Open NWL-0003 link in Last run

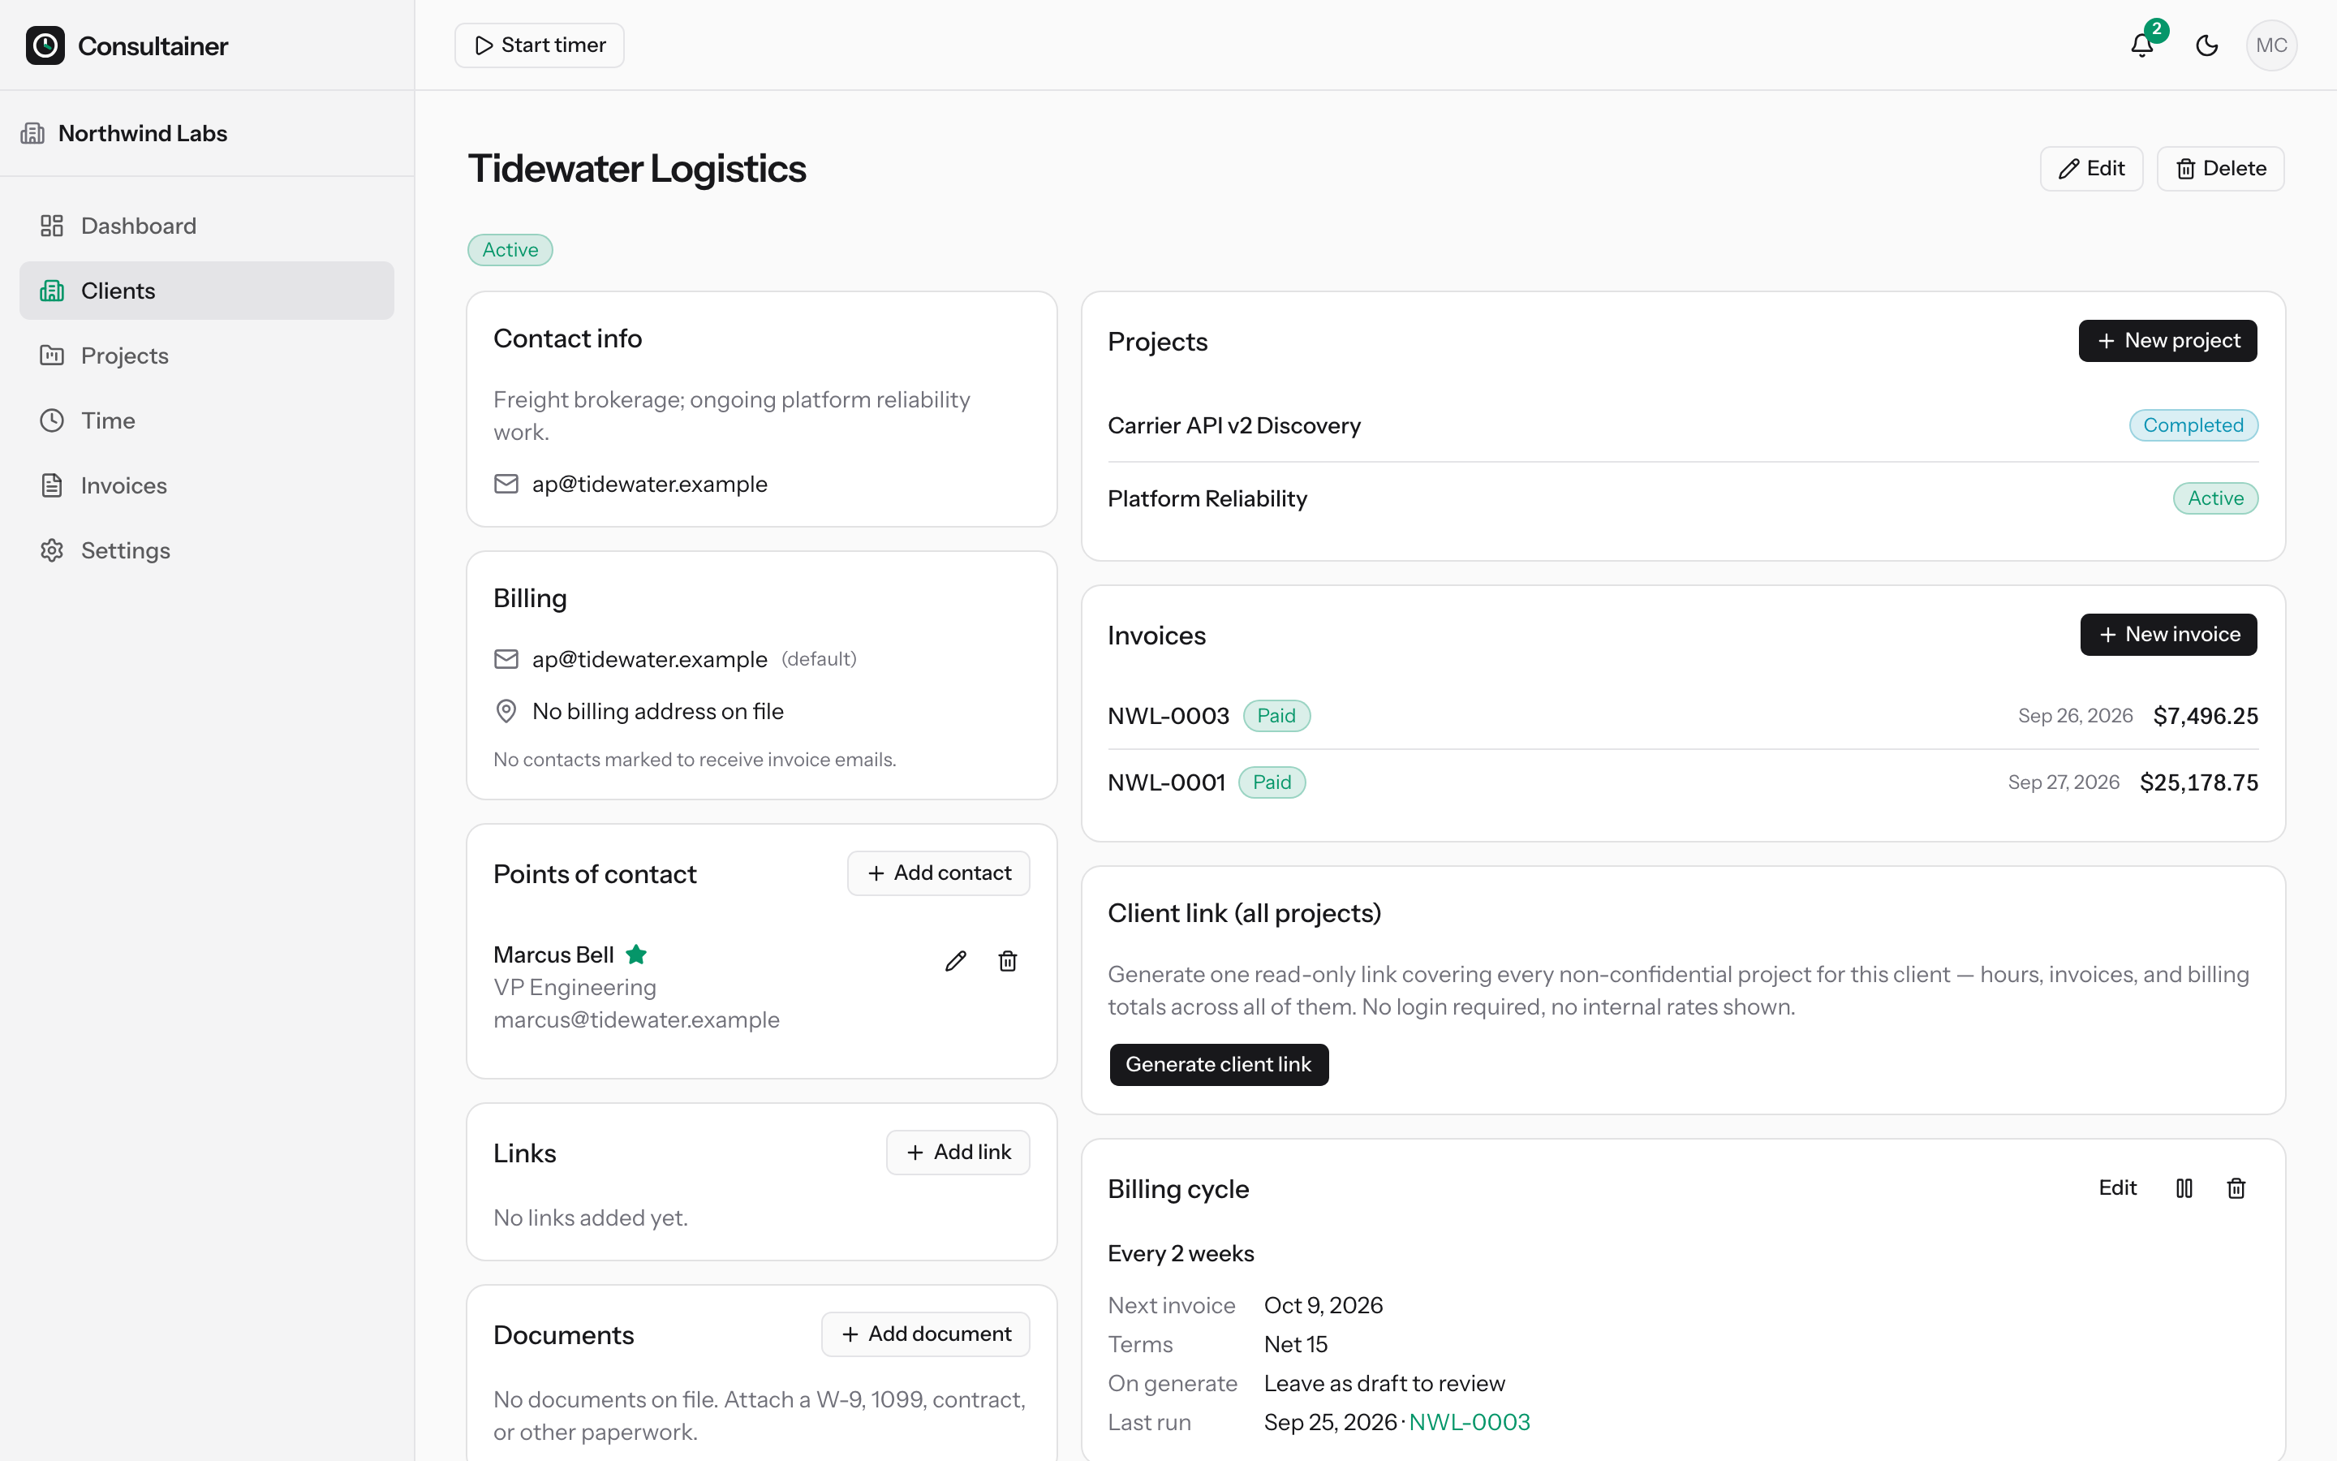tap(1469, 1422)
